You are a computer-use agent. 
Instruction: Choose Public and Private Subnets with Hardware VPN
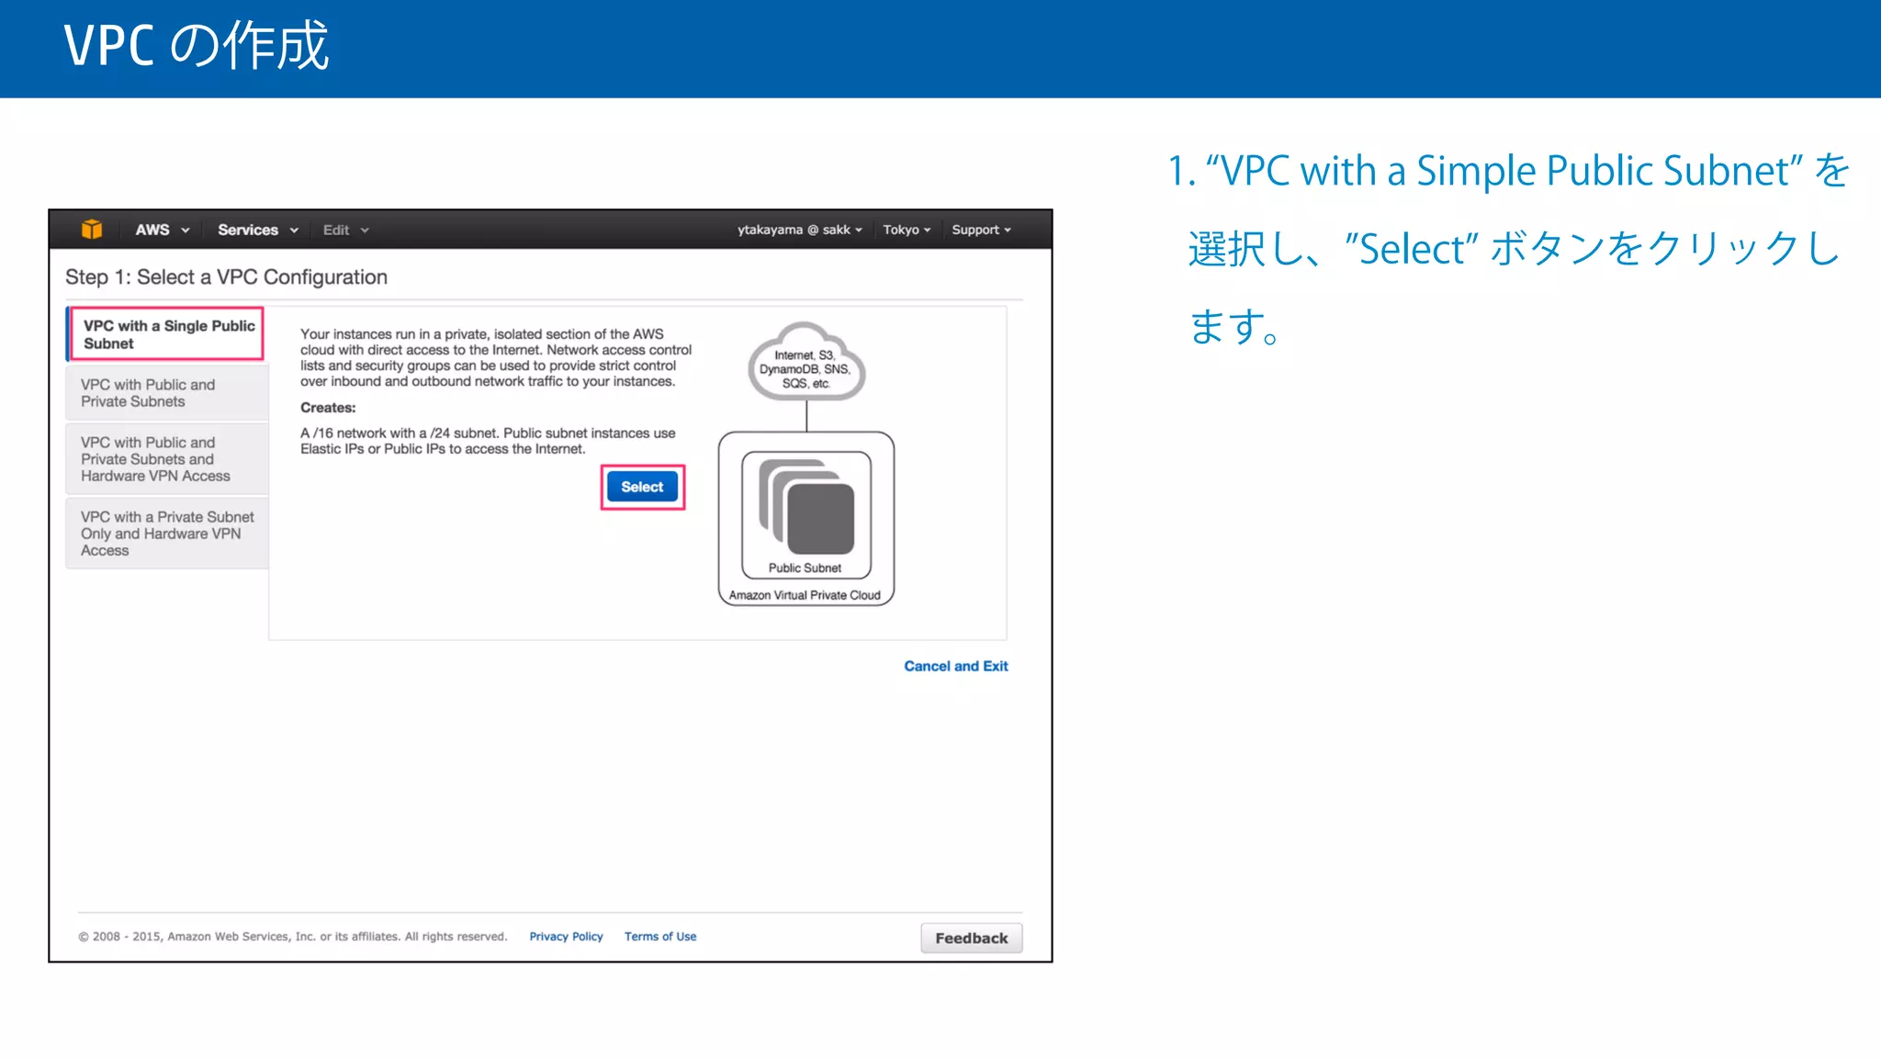coord(167,459)
